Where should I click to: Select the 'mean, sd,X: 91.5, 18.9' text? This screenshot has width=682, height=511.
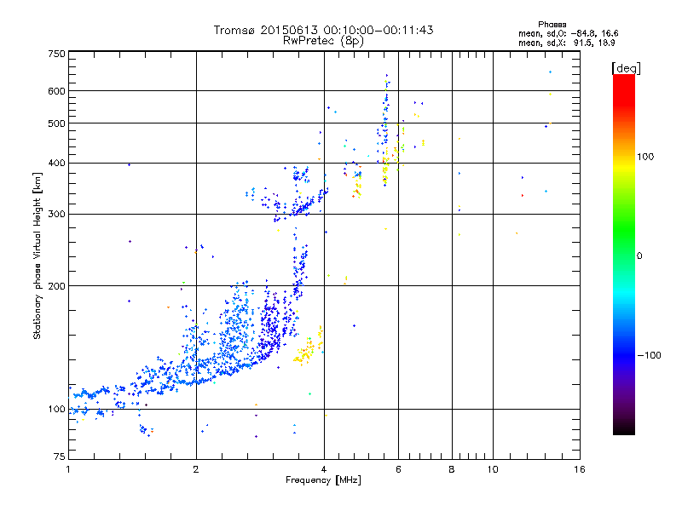[566, 43]
